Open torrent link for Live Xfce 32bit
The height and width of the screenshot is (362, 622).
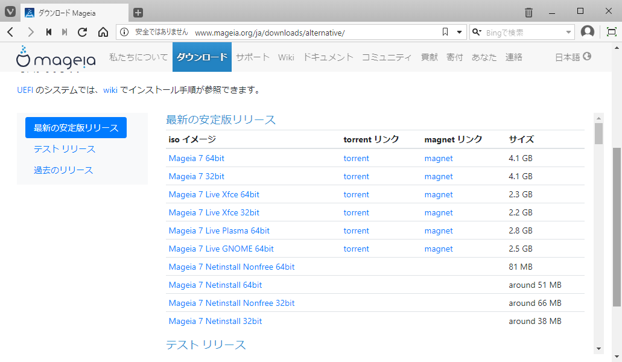point(356,212)
